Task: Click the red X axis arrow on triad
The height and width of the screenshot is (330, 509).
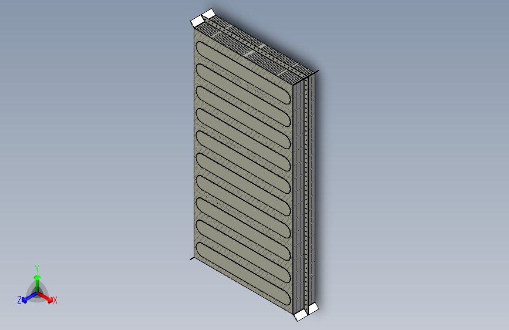Action: pyautogui.click(x=45, y=297)
